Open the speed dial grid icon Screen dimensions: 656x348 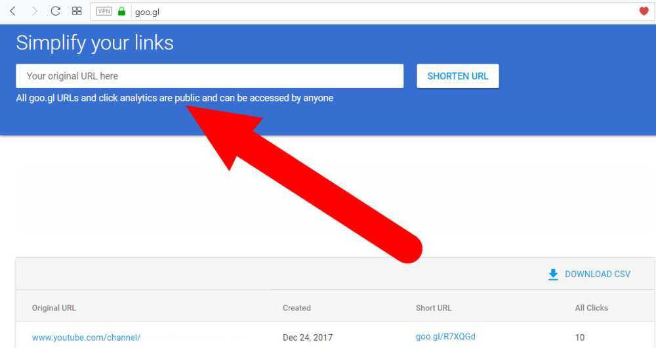[x=77, y=11]
